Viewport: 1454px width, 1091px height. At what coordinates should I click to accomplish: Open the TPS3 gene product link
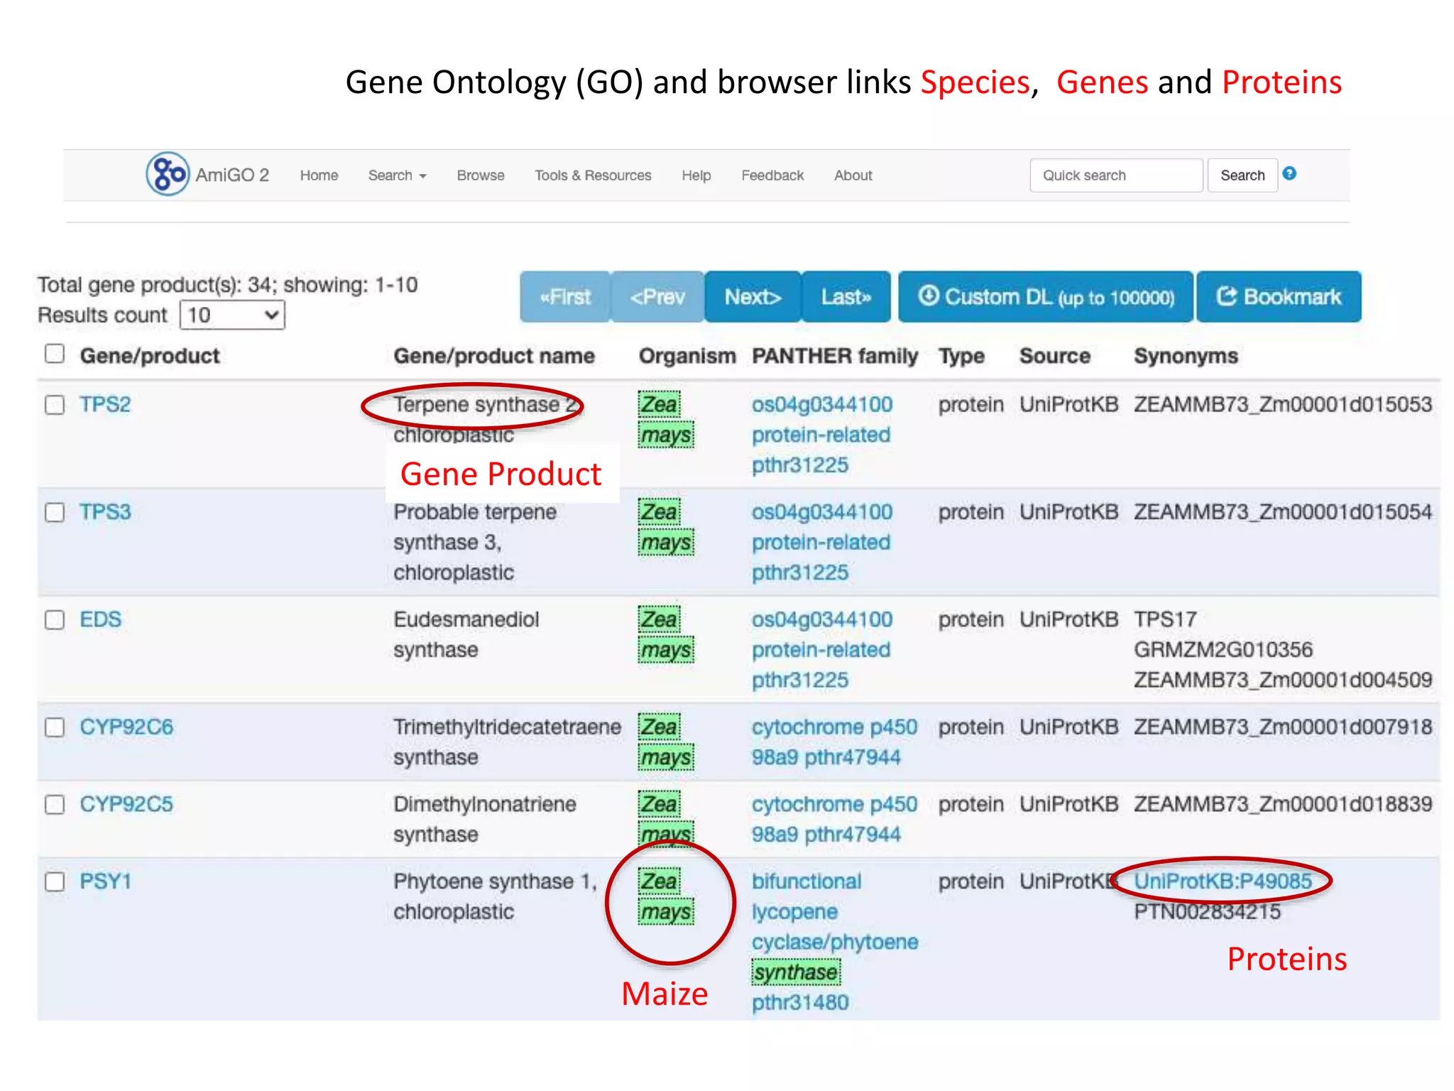click(105, 511)
